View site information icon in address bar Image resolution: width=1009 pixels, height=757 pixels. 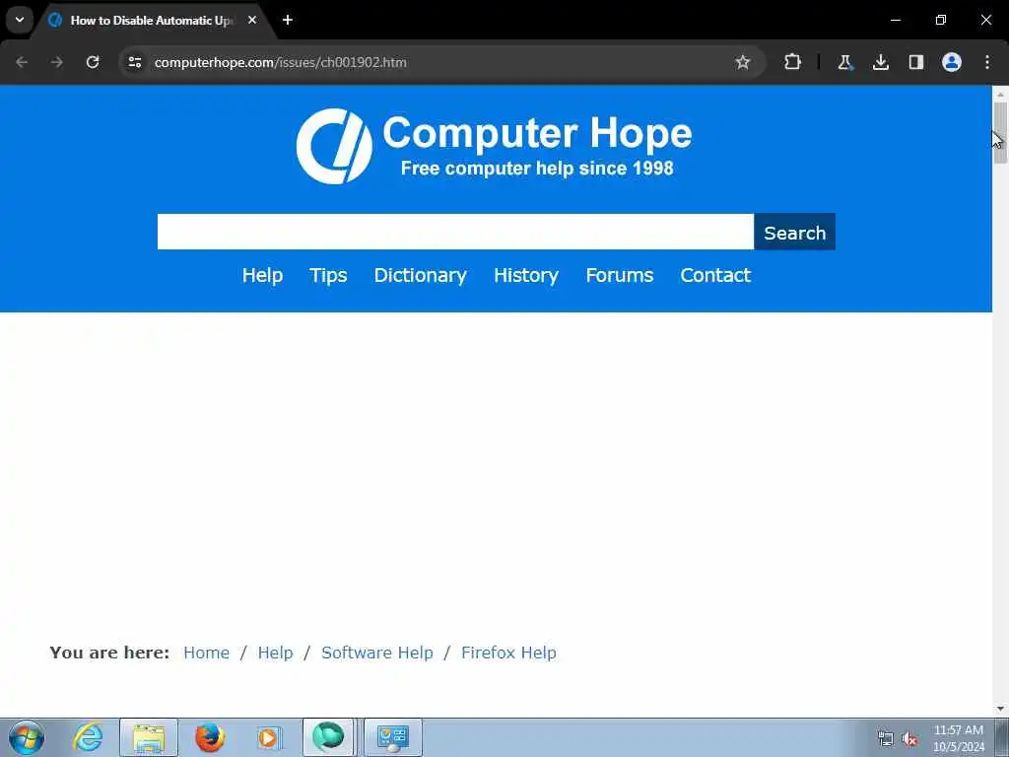click(x=134, y=62)
